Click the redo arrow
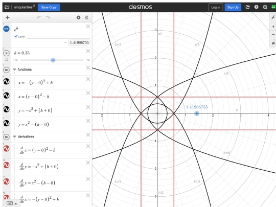The image size is (276, 207). tap(48, 17)
